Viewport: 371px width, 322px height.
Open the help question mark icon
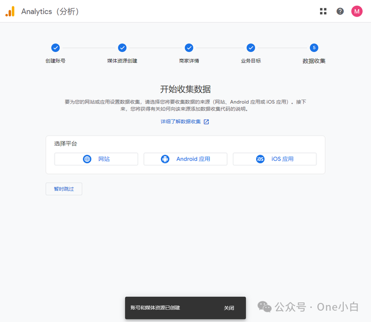pyautogui.click(x=340, y=11)
